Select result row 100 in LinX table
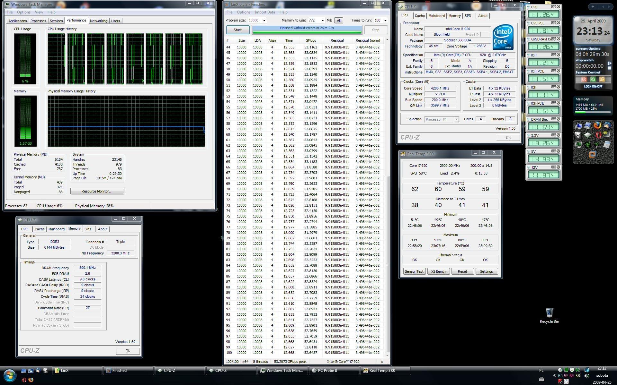 point(305,353)
